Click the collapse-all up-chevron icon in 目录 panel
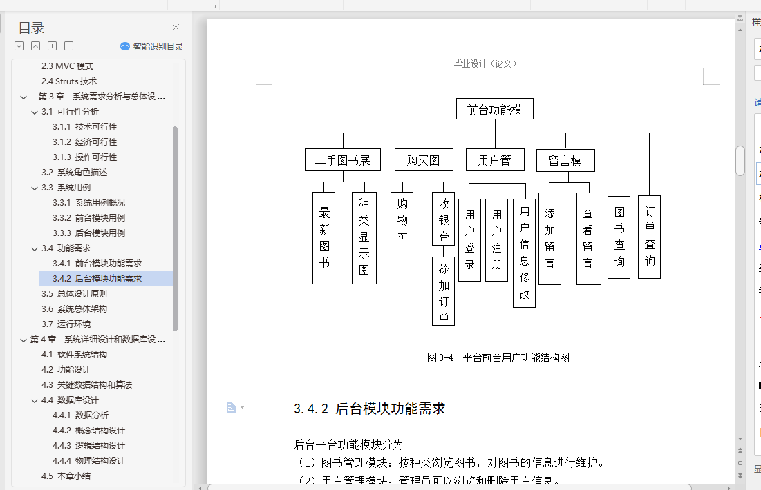761x490 pixels. click(x=35, y=46)
